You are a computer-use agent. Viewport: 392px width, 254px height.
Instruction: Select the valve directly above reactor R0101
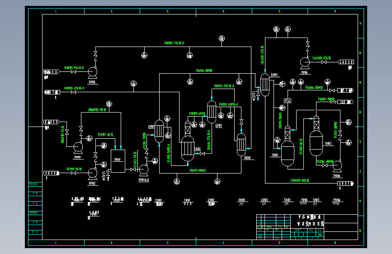(x=241, y=122)
